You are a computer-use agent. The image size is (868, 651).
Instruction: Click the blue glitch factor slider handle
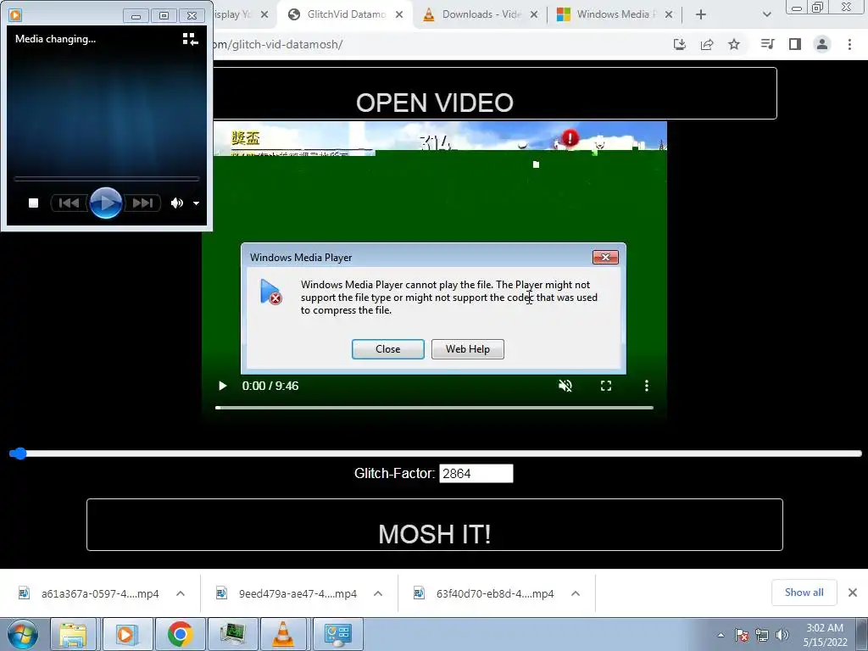click(19, 453)
